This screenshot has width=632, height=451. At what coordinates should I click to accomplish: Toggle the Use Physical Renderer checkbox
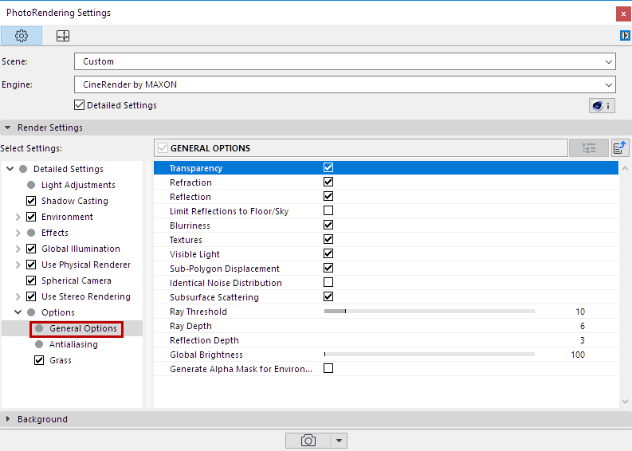[x=31, y=265]
